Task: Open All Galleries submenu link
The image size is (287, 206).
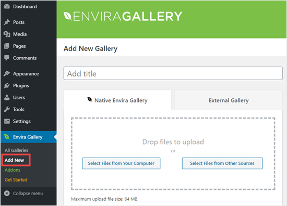Action: point(17,150)
